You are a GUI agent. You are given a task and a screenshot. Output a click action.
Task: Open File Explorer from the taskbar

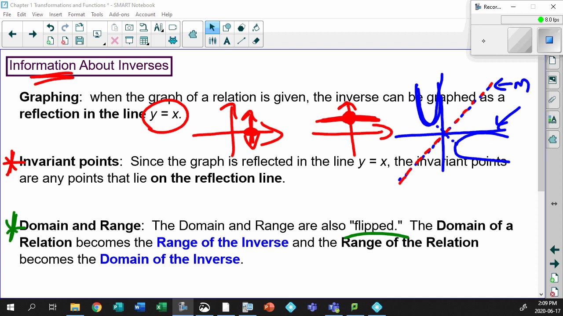click(75, 307)
